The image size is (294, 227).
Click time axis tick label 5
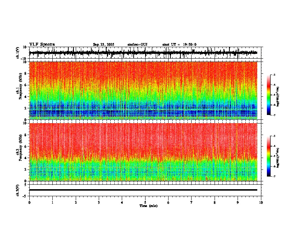[x=145, y=203]
